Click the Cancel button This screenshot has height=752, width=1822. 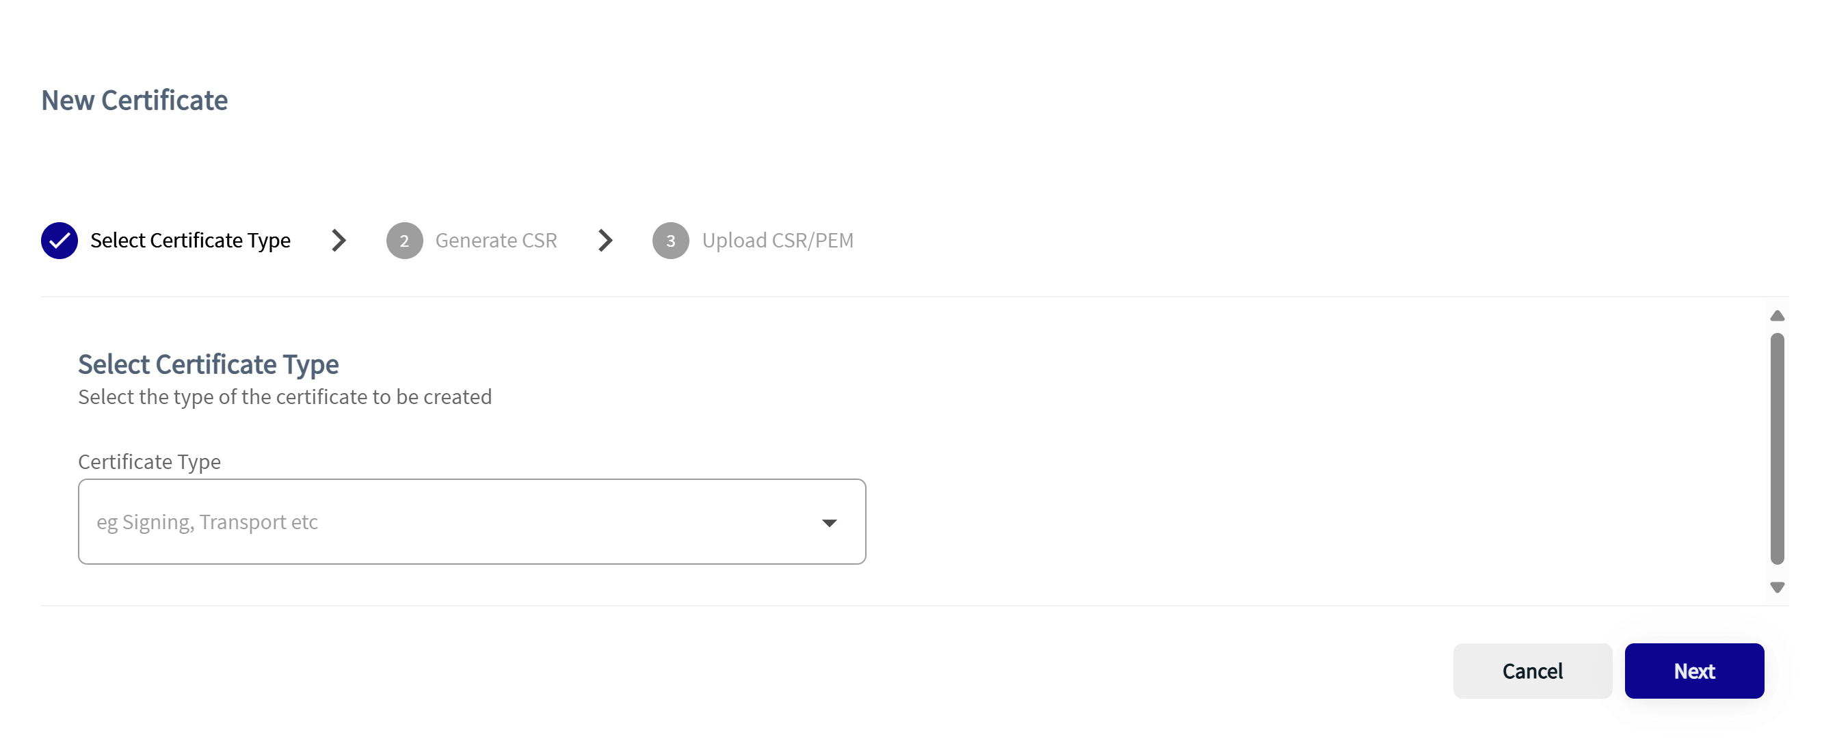click(x=1532, y=670)
